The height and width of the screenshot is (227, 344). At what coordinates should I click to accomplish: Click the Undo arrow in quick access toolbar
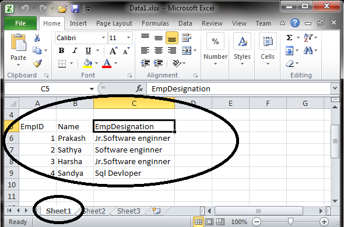click(x=25, y=9)
